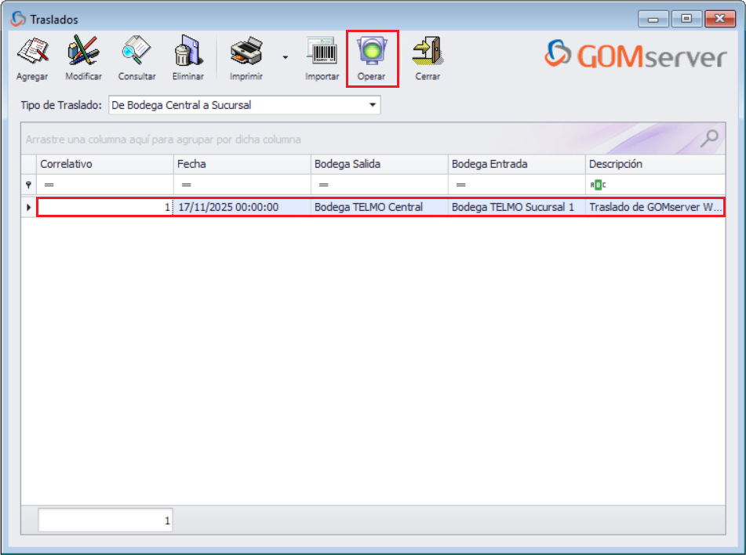Open Consultar using its magnifier icon
746x555 pixels.
coord(136,49)
